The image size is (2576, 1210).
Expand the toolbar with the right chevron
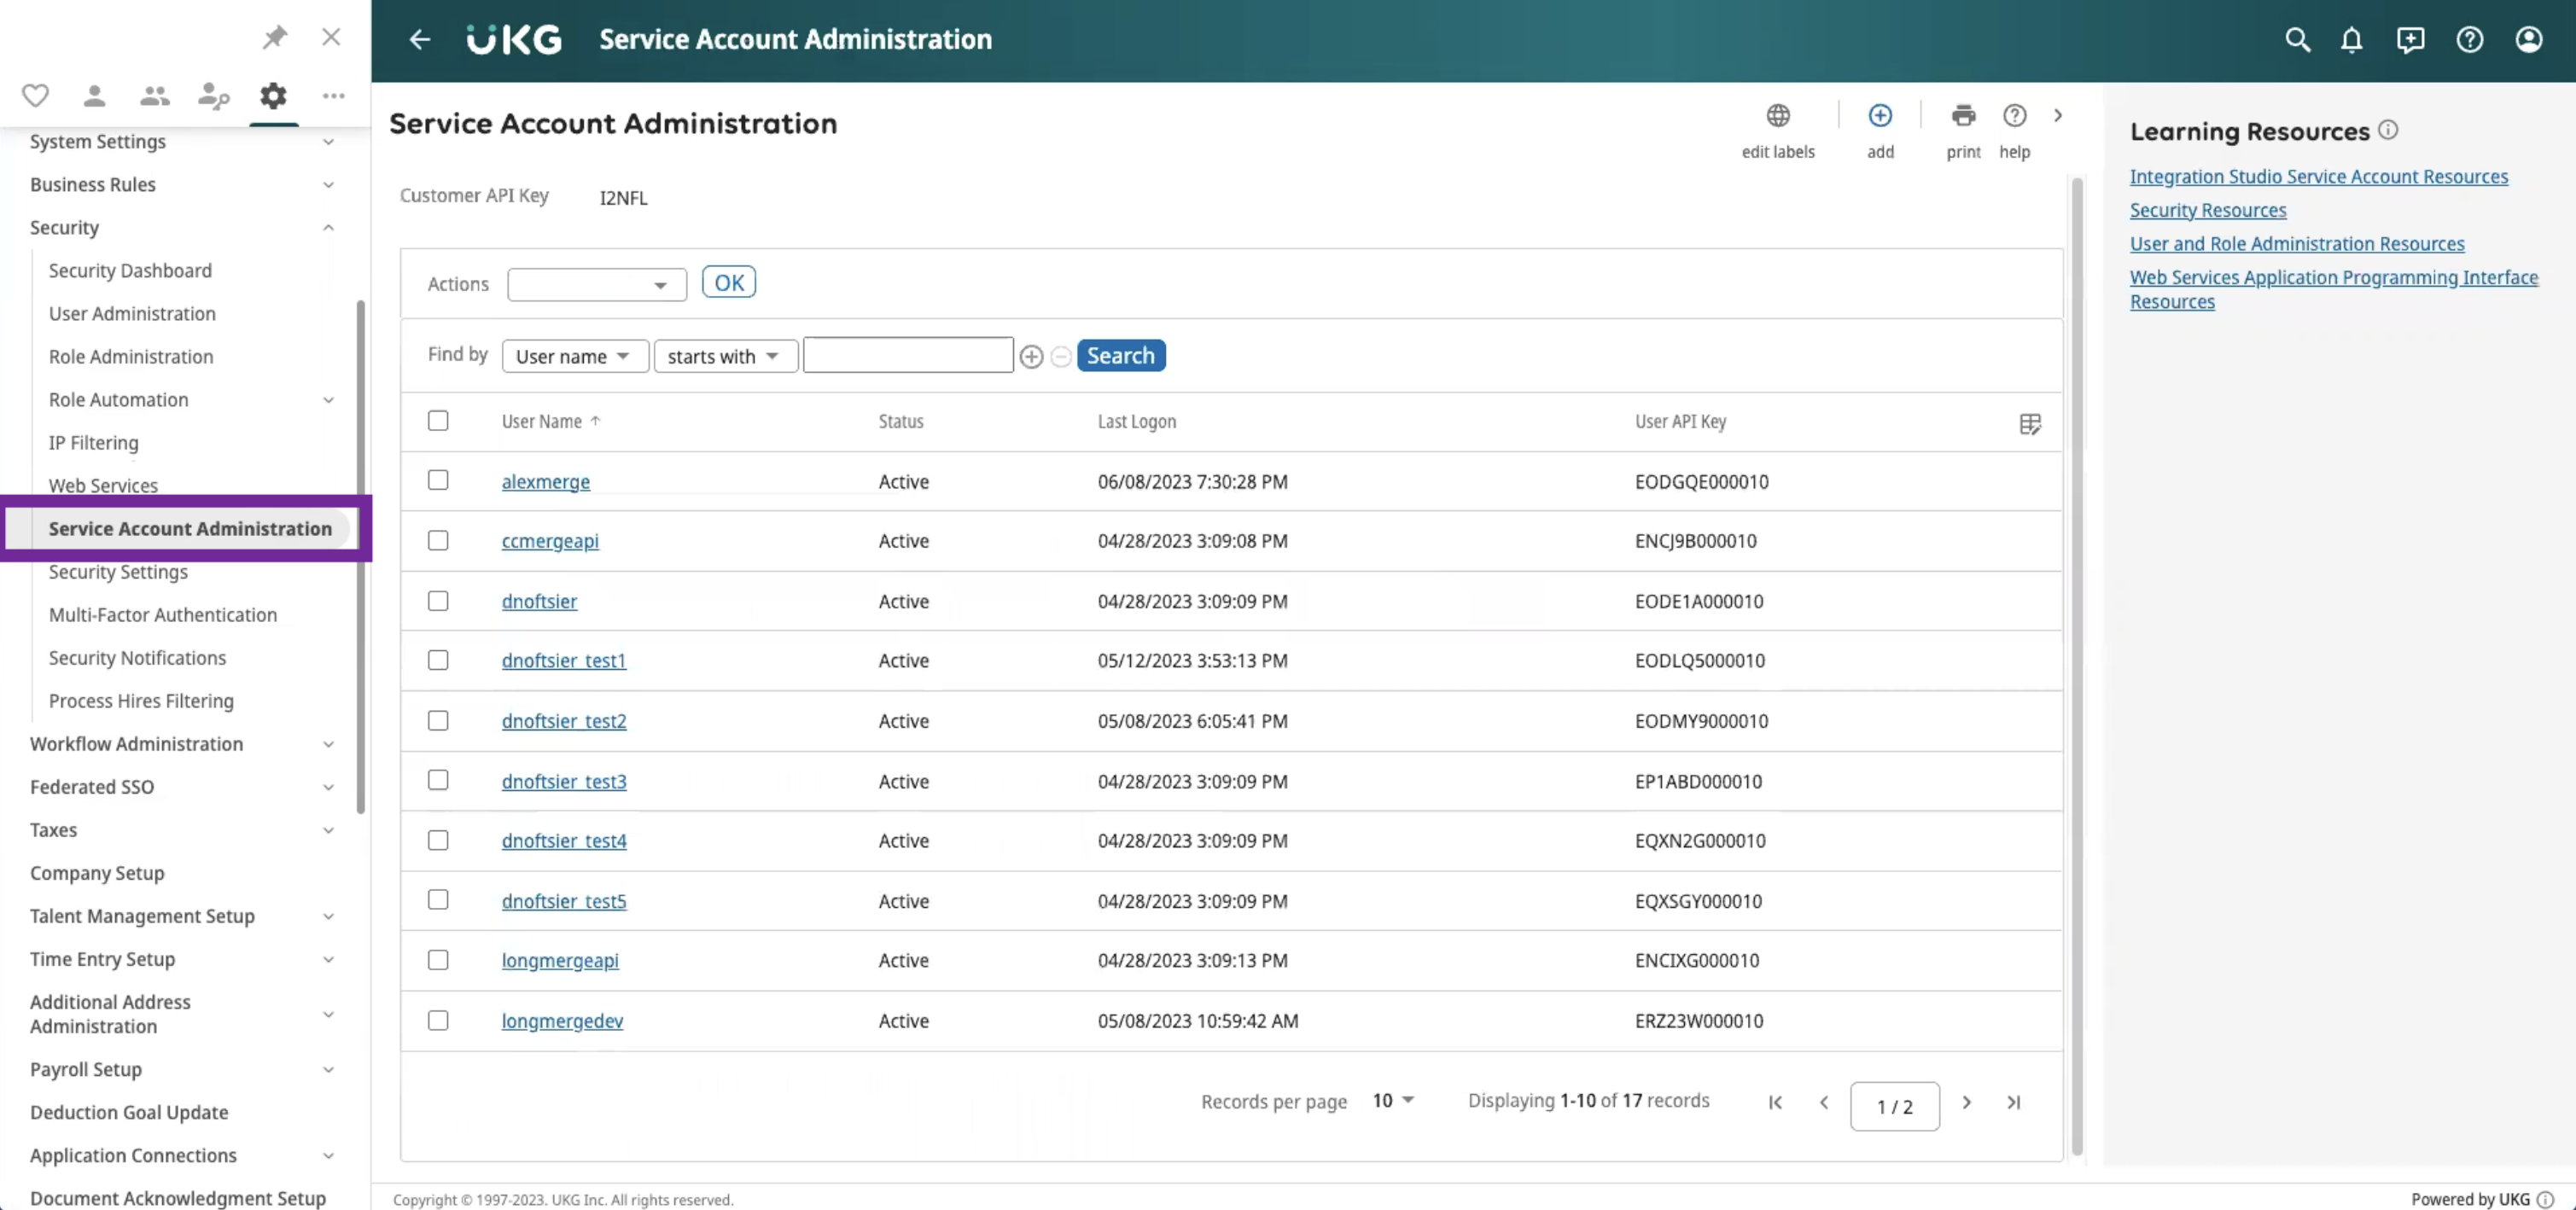(x=2057, y=116)
